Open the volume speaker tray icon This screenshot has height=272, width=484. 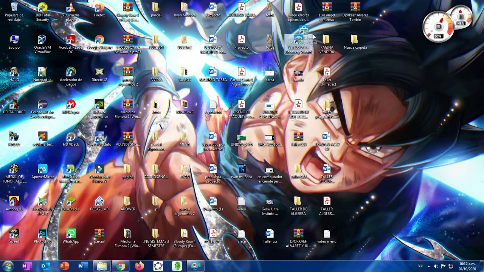point(436,266)
